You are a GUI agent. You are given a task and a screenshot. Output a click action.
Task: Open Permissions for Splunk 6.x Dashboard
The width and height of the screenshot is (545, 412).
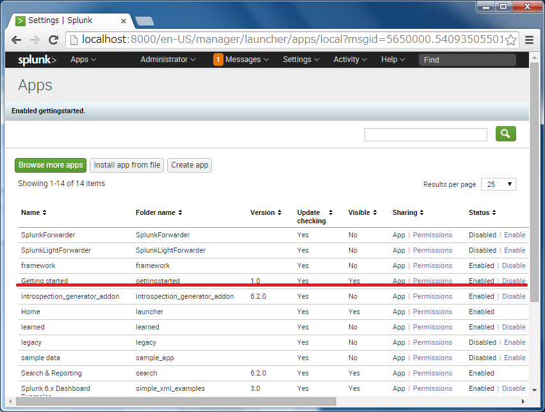432,388
